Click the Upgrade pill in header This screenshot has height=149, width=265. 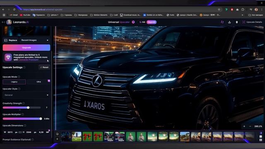click(x=152, y=22)
